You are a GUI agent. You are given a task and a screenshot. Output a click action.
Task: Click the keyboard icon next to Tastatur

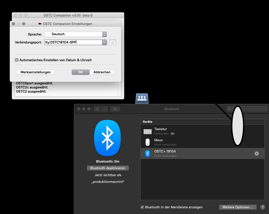coord(147,131)
